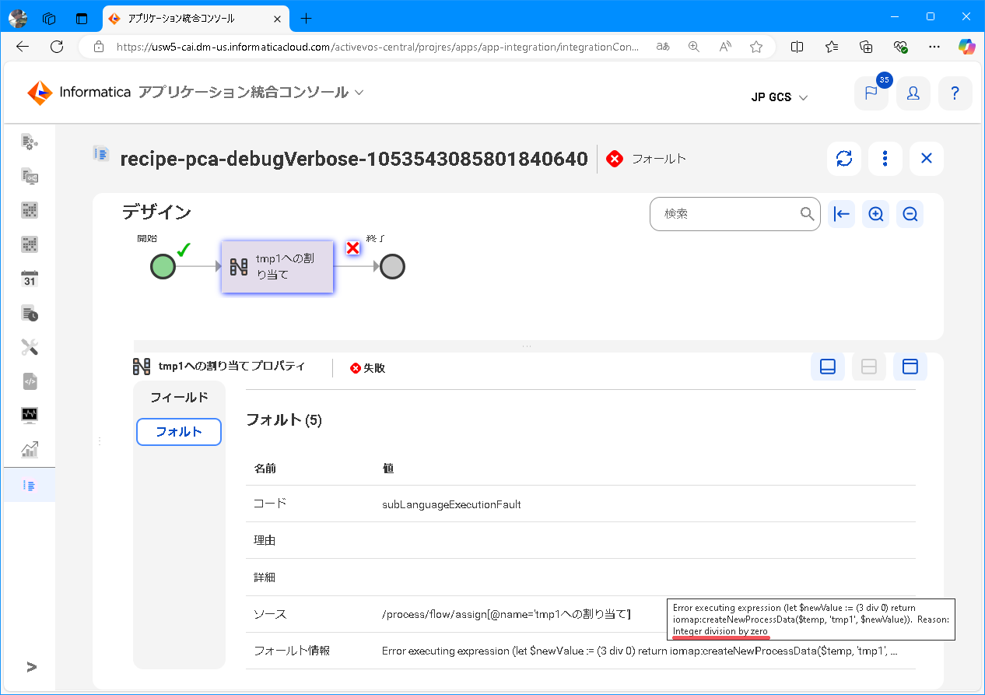This screenshot has height=695, width=985.
Task: Click the browser zoom magnifier icon
Action: 694,47
